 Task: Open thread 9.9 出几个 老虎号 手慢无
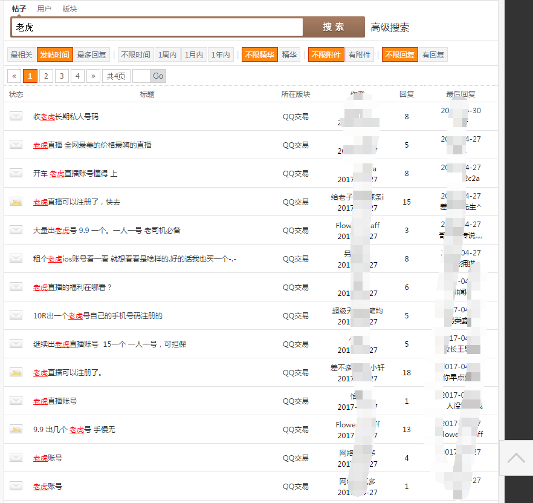(x=74, y=429)
